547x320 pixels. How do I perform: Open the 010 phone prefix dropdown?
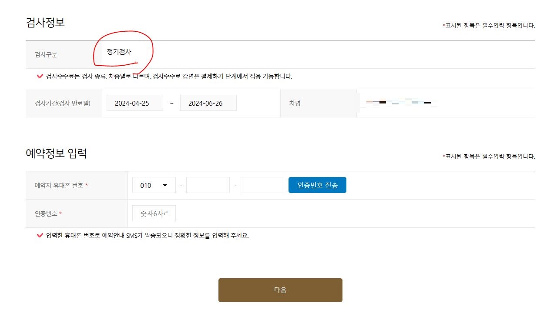[x=154, y=185]
